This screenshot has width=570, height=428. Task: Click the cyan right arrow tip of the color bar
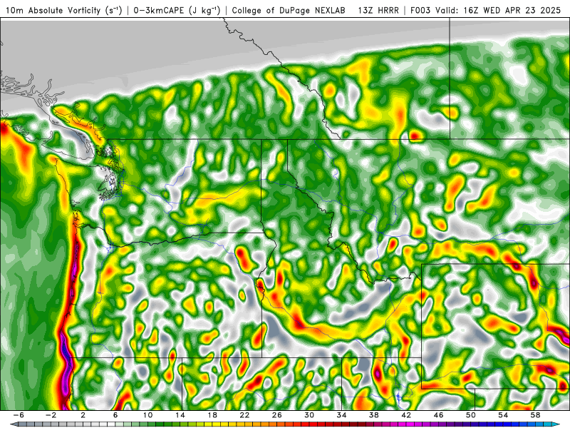pyautogui.click(x=556, y=424)
